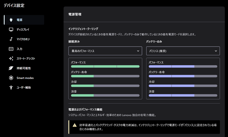The image size is (228, 137).
Task: Open the 接続済み power mode dropdown
Action: [105, 51]
